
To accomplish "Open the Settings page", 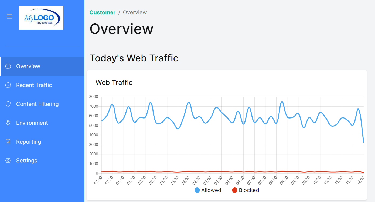I will (x=27, y=161).
